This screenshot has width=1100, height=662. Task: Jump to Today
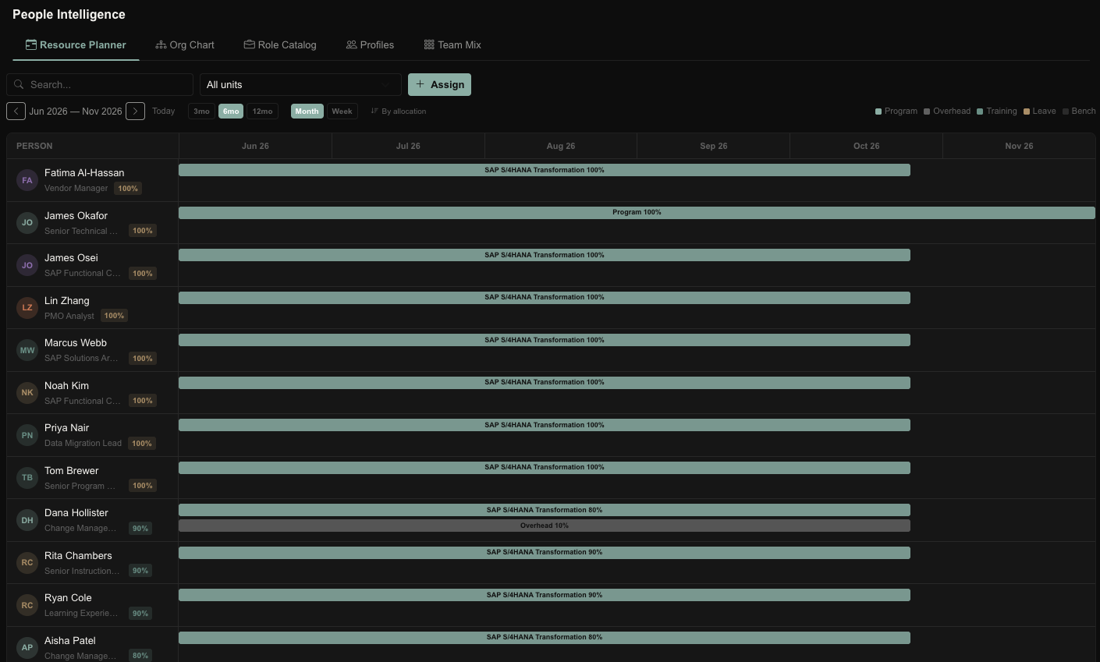point(163,112)
